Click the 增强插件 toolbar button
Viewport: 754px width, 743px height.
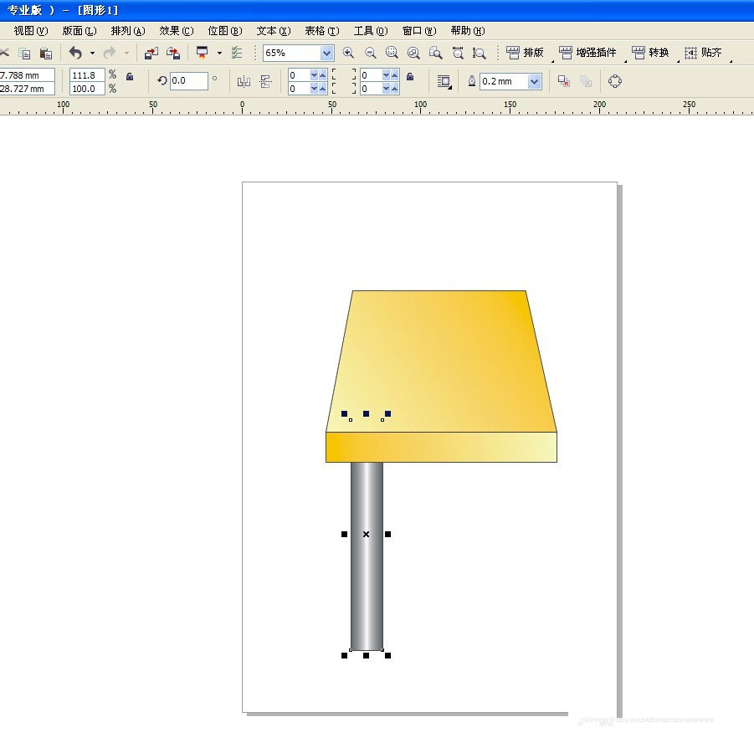click(587, 53)
